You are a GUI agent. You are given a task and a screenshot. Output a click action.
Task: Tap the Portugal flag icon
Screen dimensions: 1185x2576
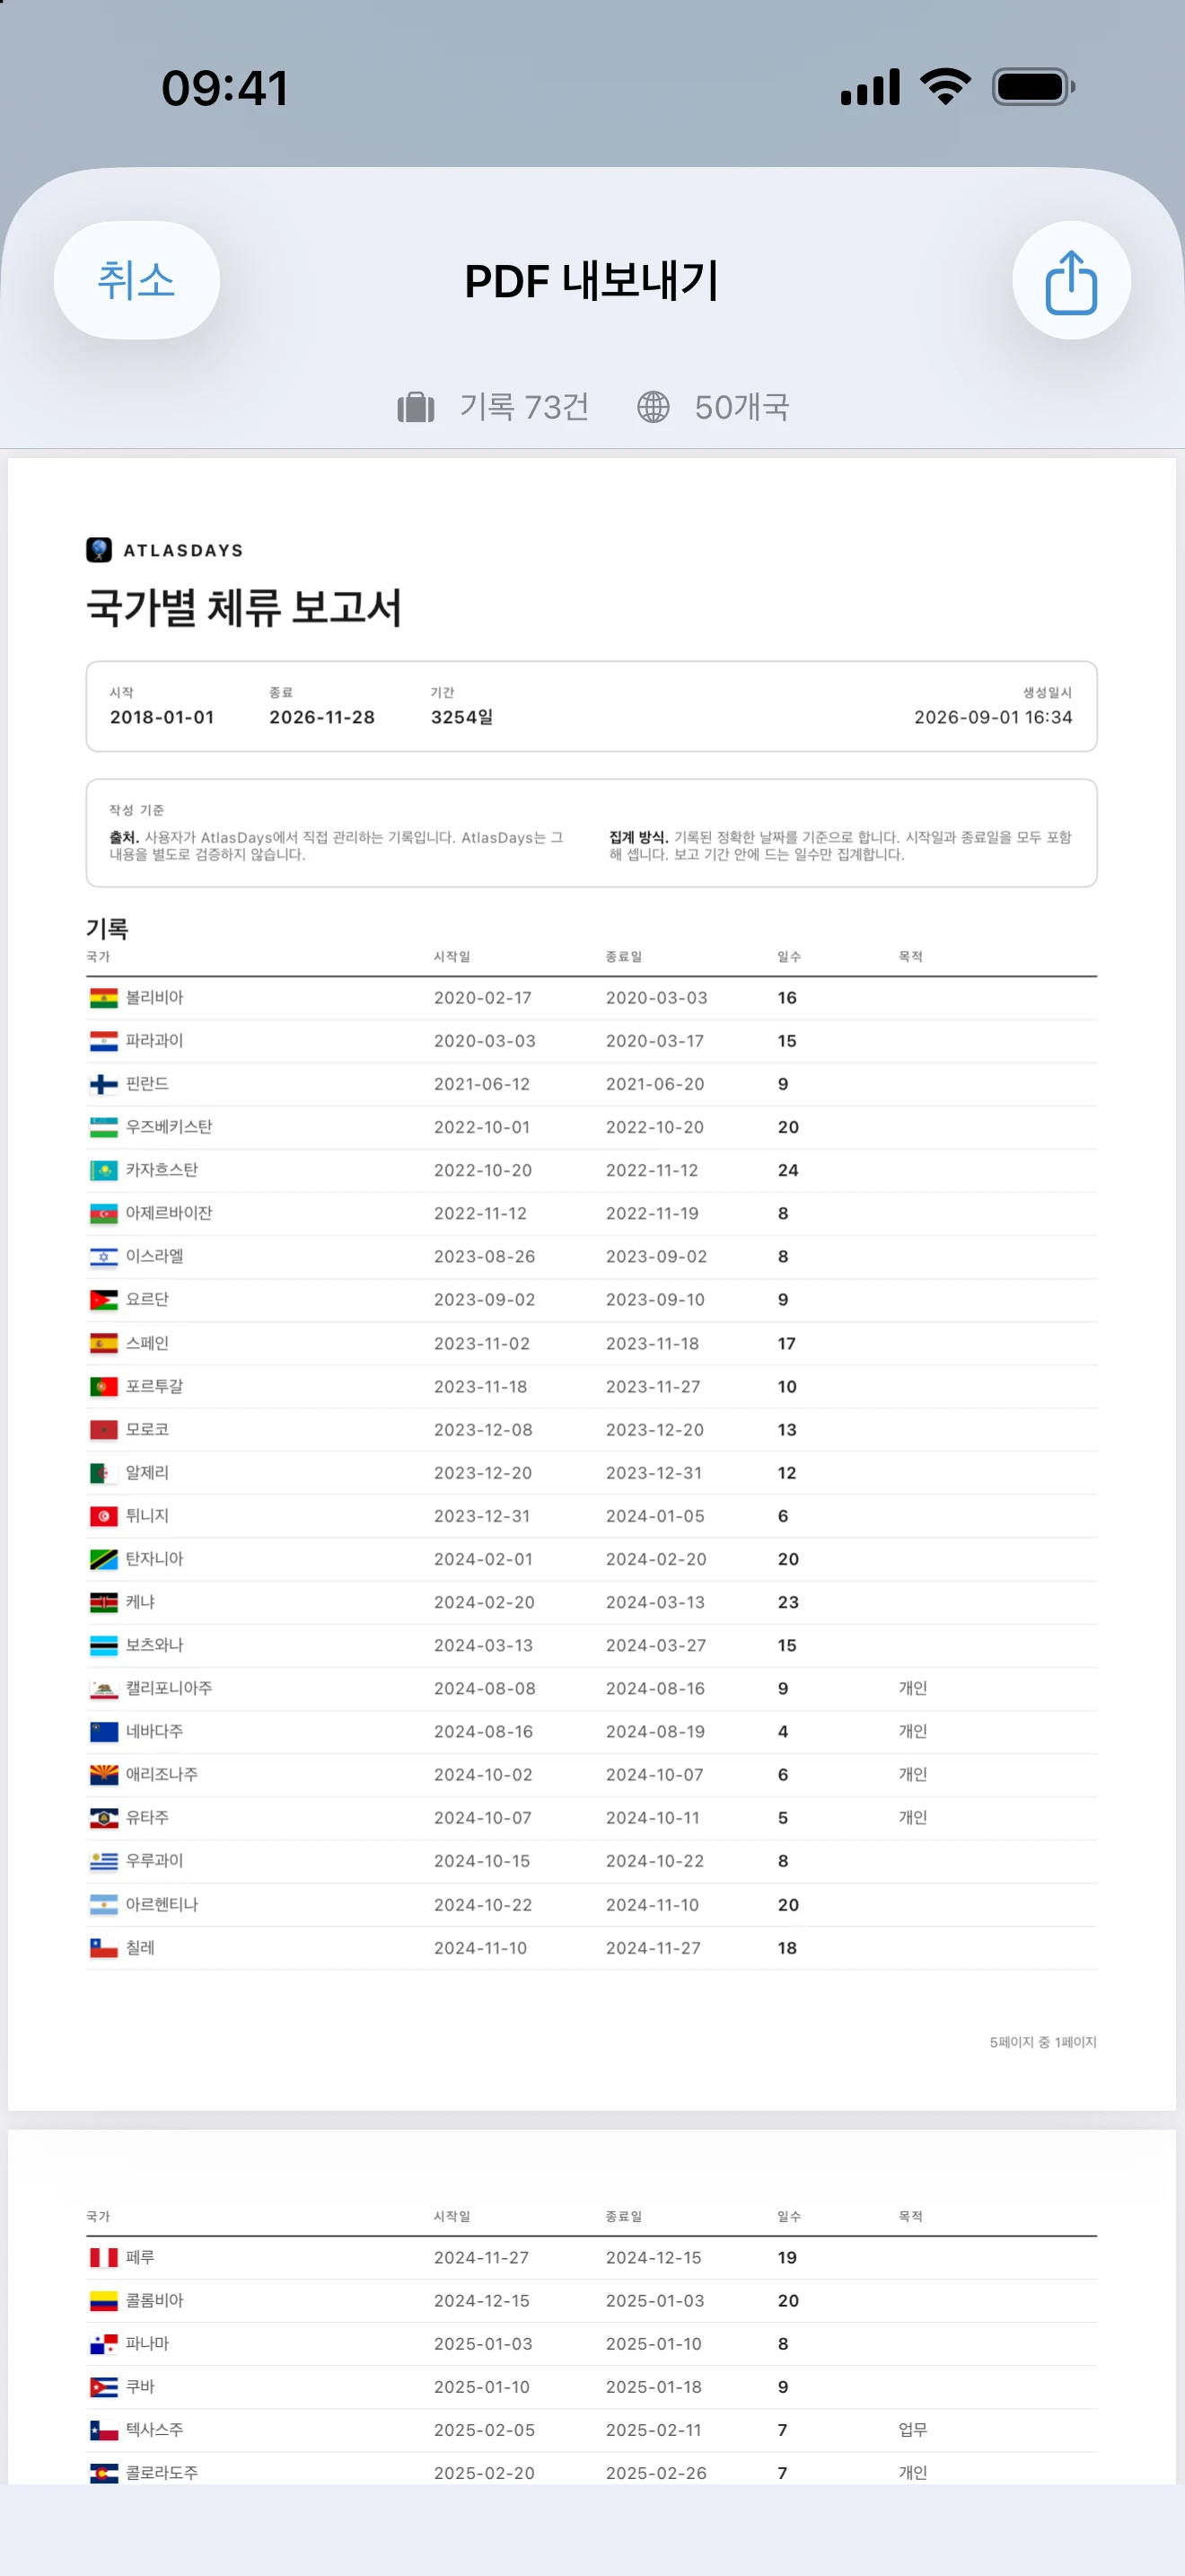pos(104,1386)
